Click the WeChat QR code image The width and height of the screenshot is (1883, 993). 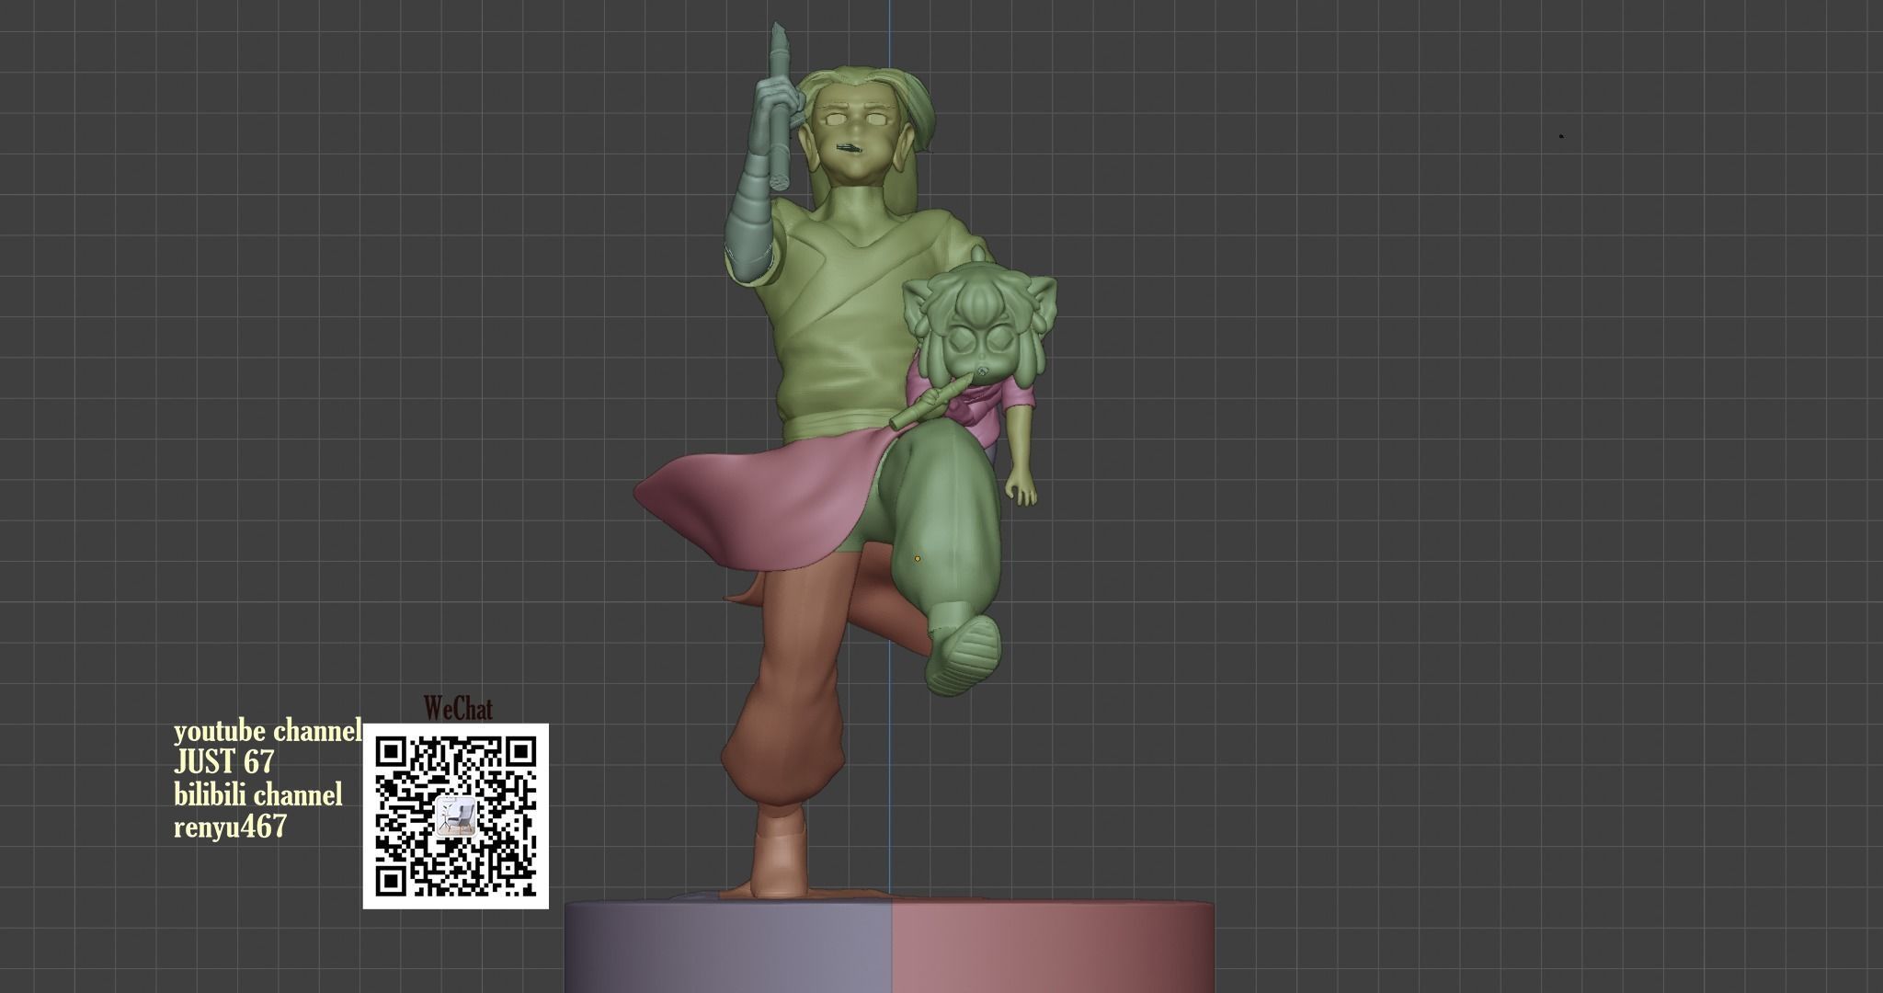coord(456,816)
